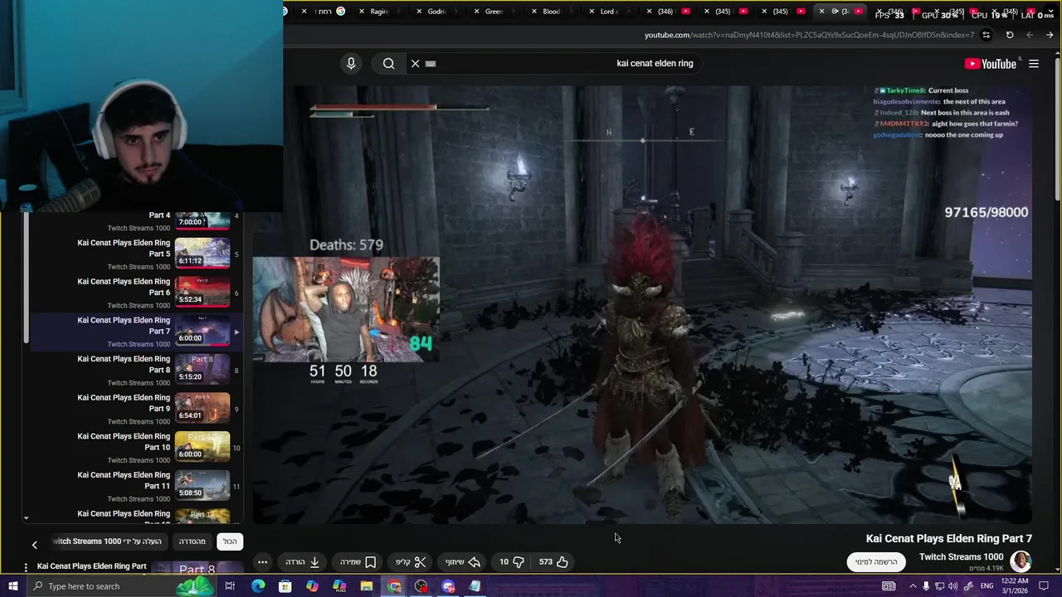Launch Microsoft Edge from taskbar

pos(258,586)
